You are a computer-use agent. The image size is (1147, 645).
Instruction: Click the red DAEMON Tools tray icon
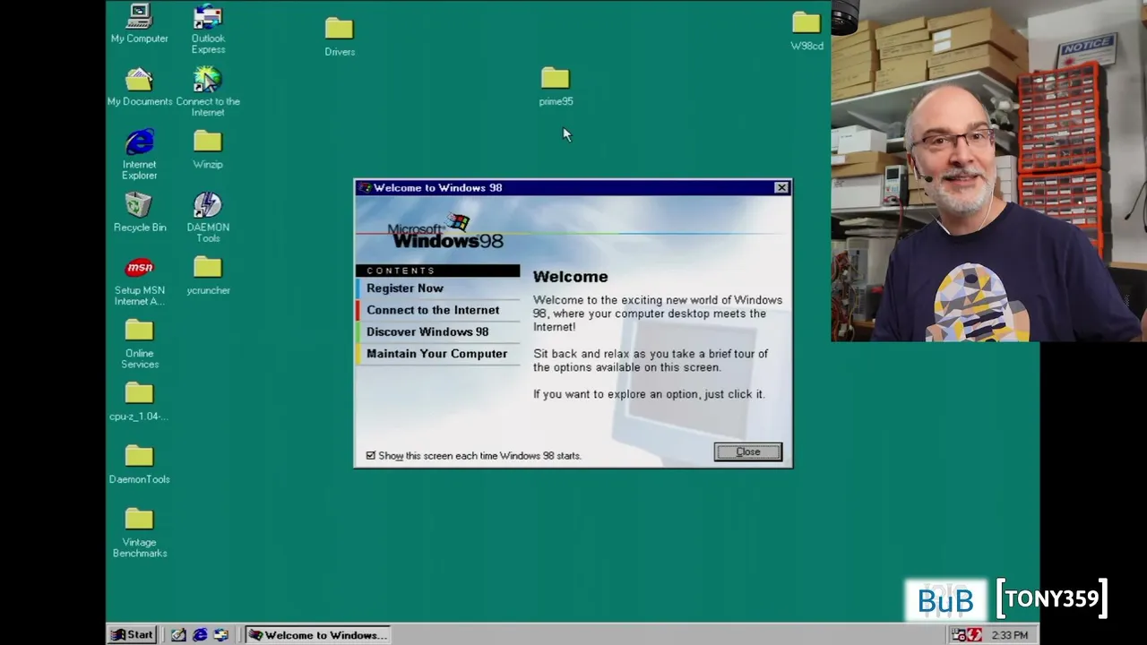pyautogui.click(x=975, y=635)
